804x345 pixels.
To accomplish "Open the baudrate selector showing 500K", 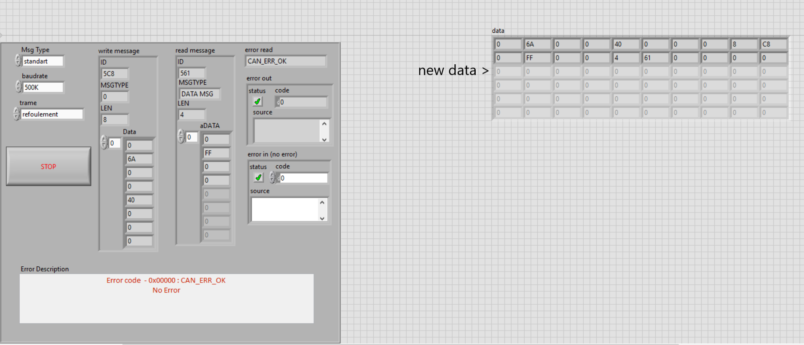I will click(43, 87).
